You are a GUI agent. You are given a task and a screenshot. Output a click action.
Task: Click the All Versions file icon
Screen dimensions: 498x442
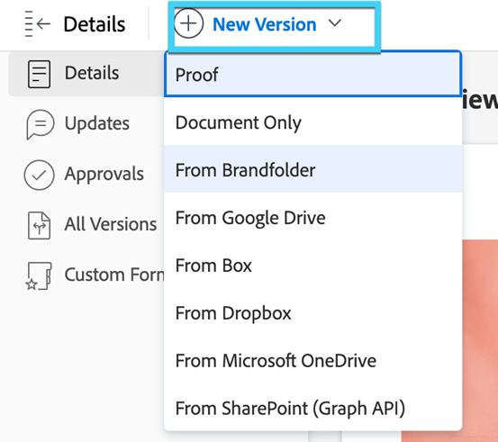[39, 225]
